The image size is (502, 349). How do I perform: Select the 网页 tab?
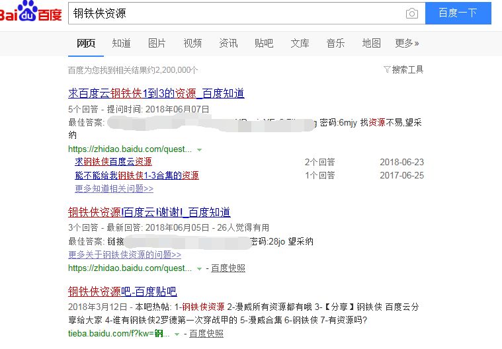pos(86,43)
